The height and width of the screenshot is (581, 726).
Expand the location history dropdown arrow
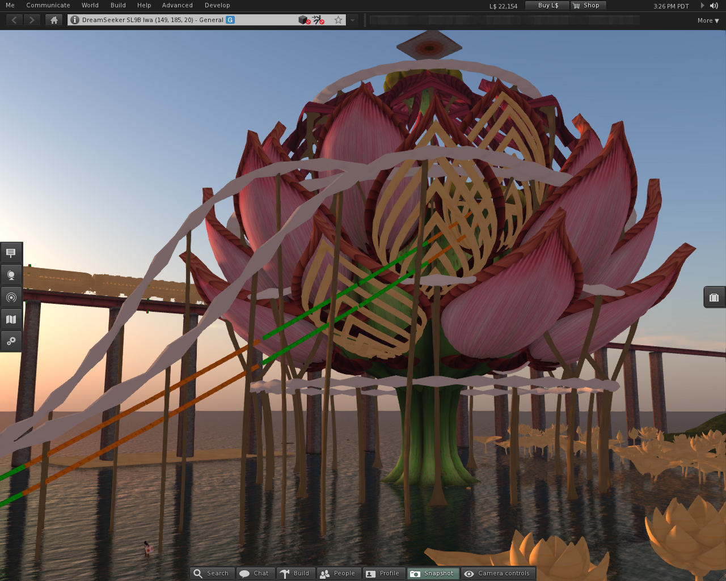tap(352, 20)
